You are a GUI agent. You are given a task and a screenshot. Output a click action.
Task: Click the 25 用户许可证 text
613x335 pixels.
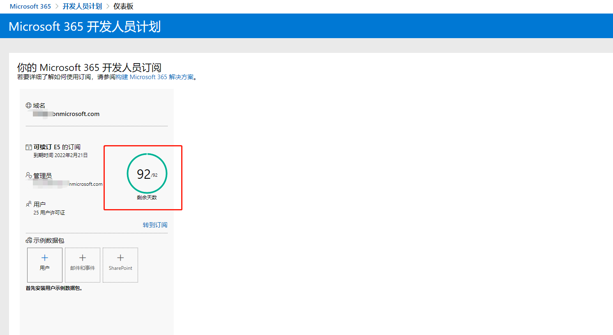[49, 213]
